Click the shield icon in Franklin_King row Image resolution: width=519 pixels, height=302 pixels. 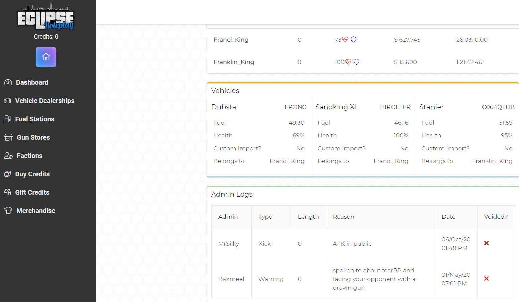pos(356,62)
